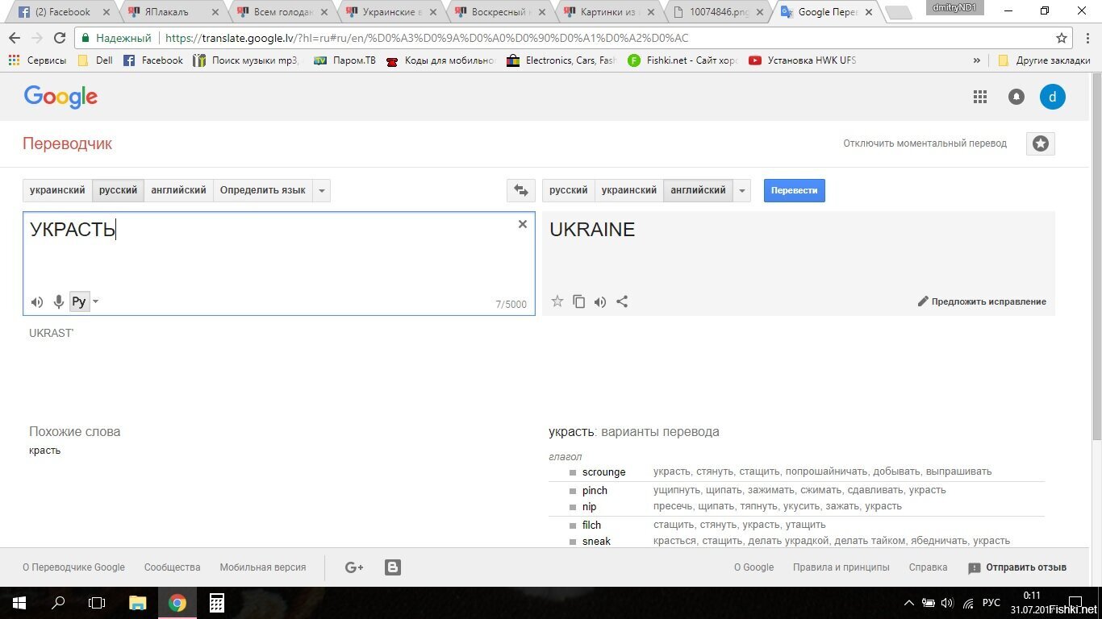Viewport: 1102px width, 619px height.
Task: Click Отключить моментальный перевод link
Action: coord(925,143)
